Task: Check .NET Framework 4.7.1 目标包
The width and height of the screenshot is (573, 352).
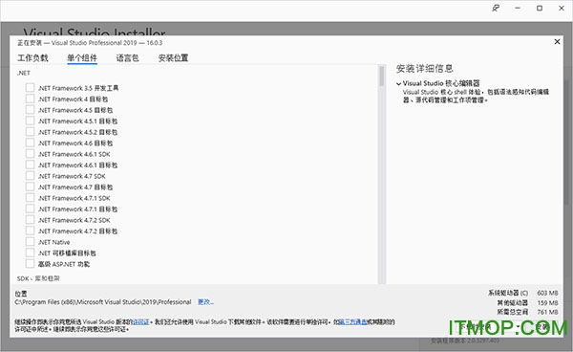Action: 30,209
